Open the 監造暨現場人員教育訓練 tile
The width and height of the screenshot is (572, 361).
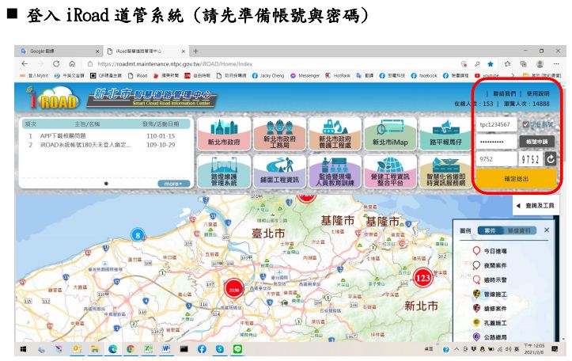(x=335, y=172)
